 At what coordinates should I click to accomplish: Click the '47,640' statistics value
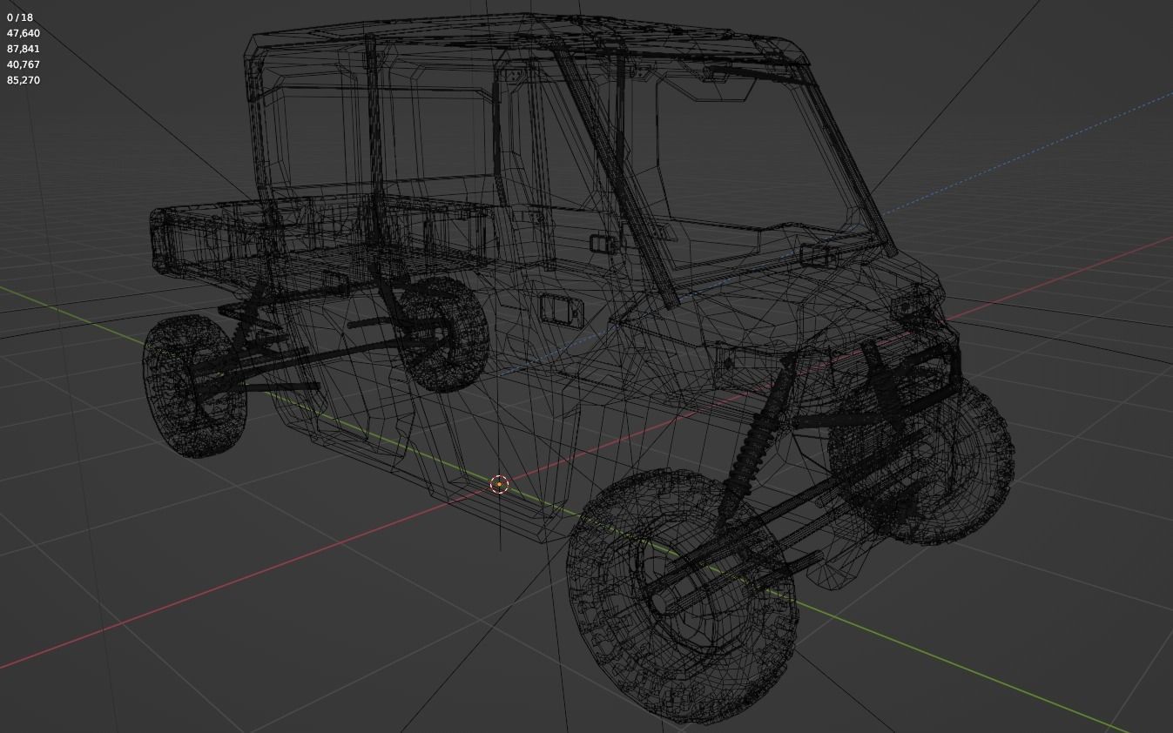(x=24, y=33)
